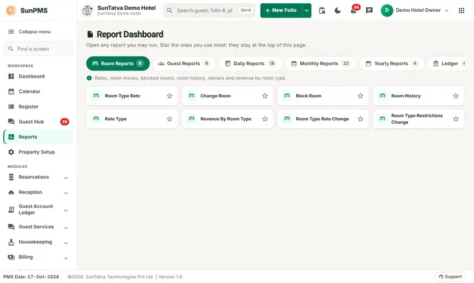Click the info icon below tabs

(x=89, y=78)
